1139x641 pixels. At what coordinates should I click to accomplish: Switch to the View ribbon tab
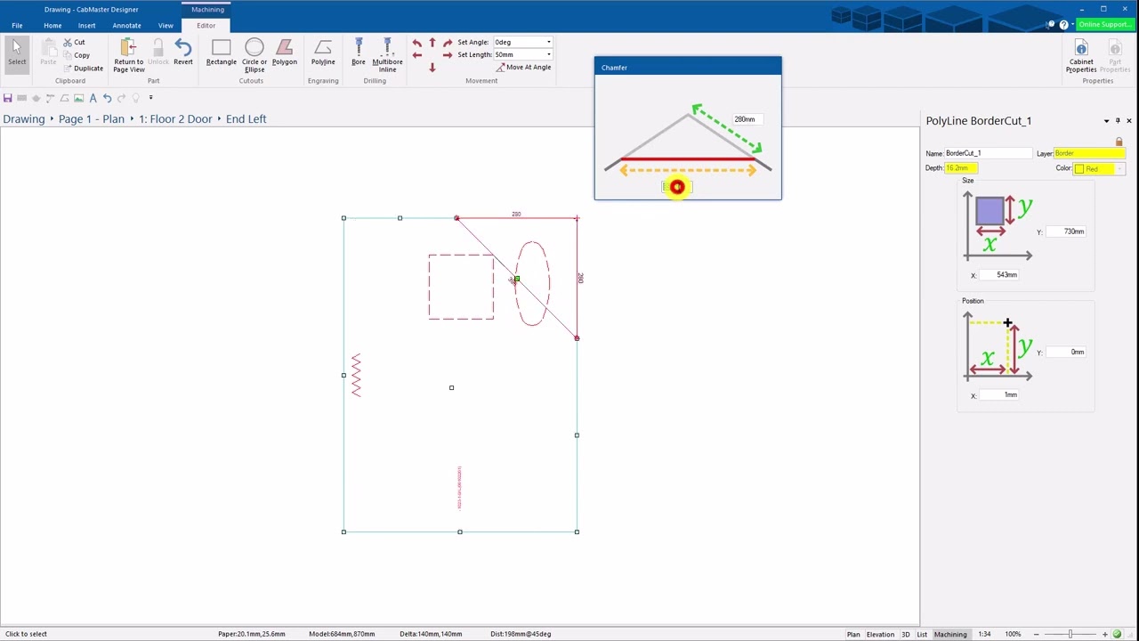[166, 25]
